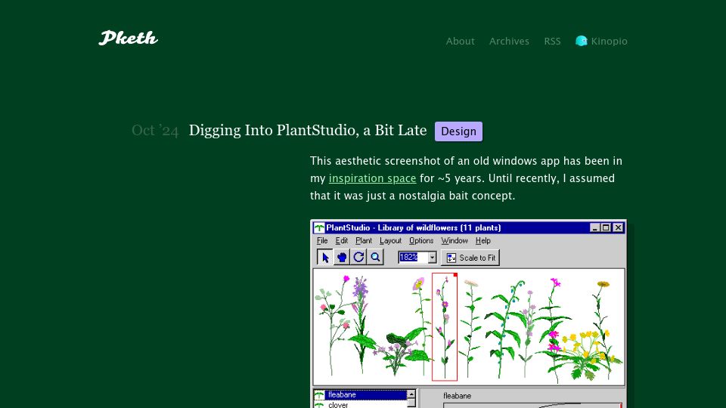The height and width of the screenshot is (408, 726).
Task: Click the PlantStudio title bar plant icon
Action: [x=319, y=227]
